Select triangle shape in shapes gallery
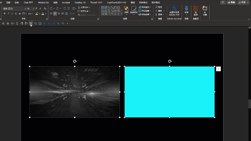The width and height of the screenshot is (251, 141). 106,11
